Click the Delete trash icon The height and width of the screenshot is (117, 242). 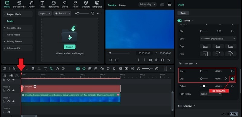pyautogui.click(x=33, y=69)
